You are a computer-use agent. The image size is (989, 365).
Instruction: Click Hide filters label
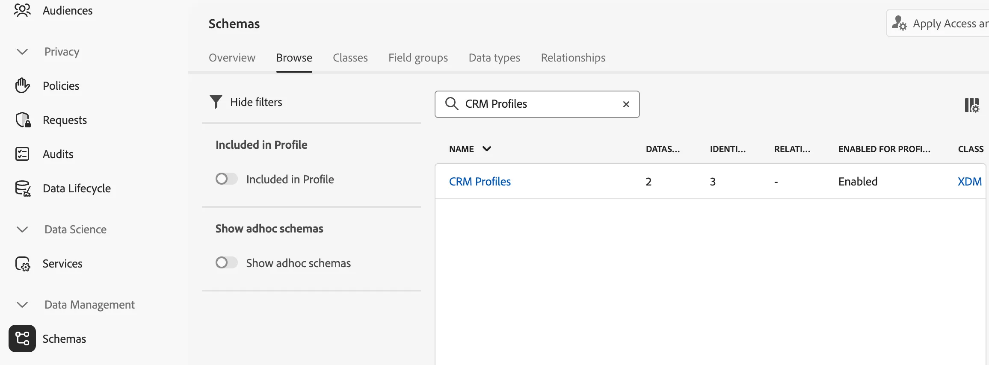point(256,102)
